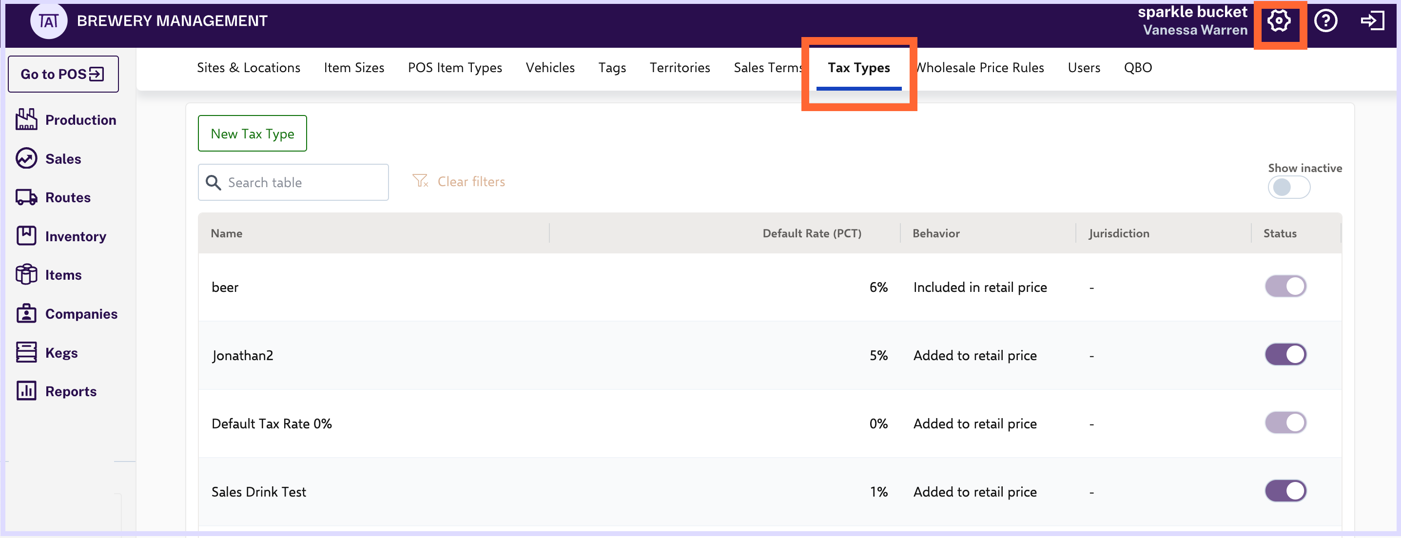Click the Production factory icon
The width and height of the screenshot is (1401, 538).
point(26,119)
